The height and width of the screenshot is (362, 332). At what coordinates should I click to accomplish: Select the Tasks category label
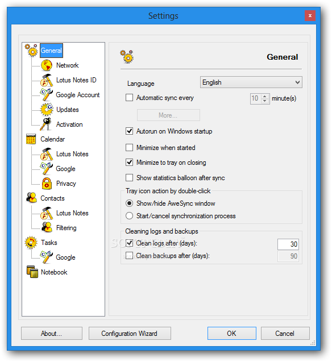tap(49, 243)
